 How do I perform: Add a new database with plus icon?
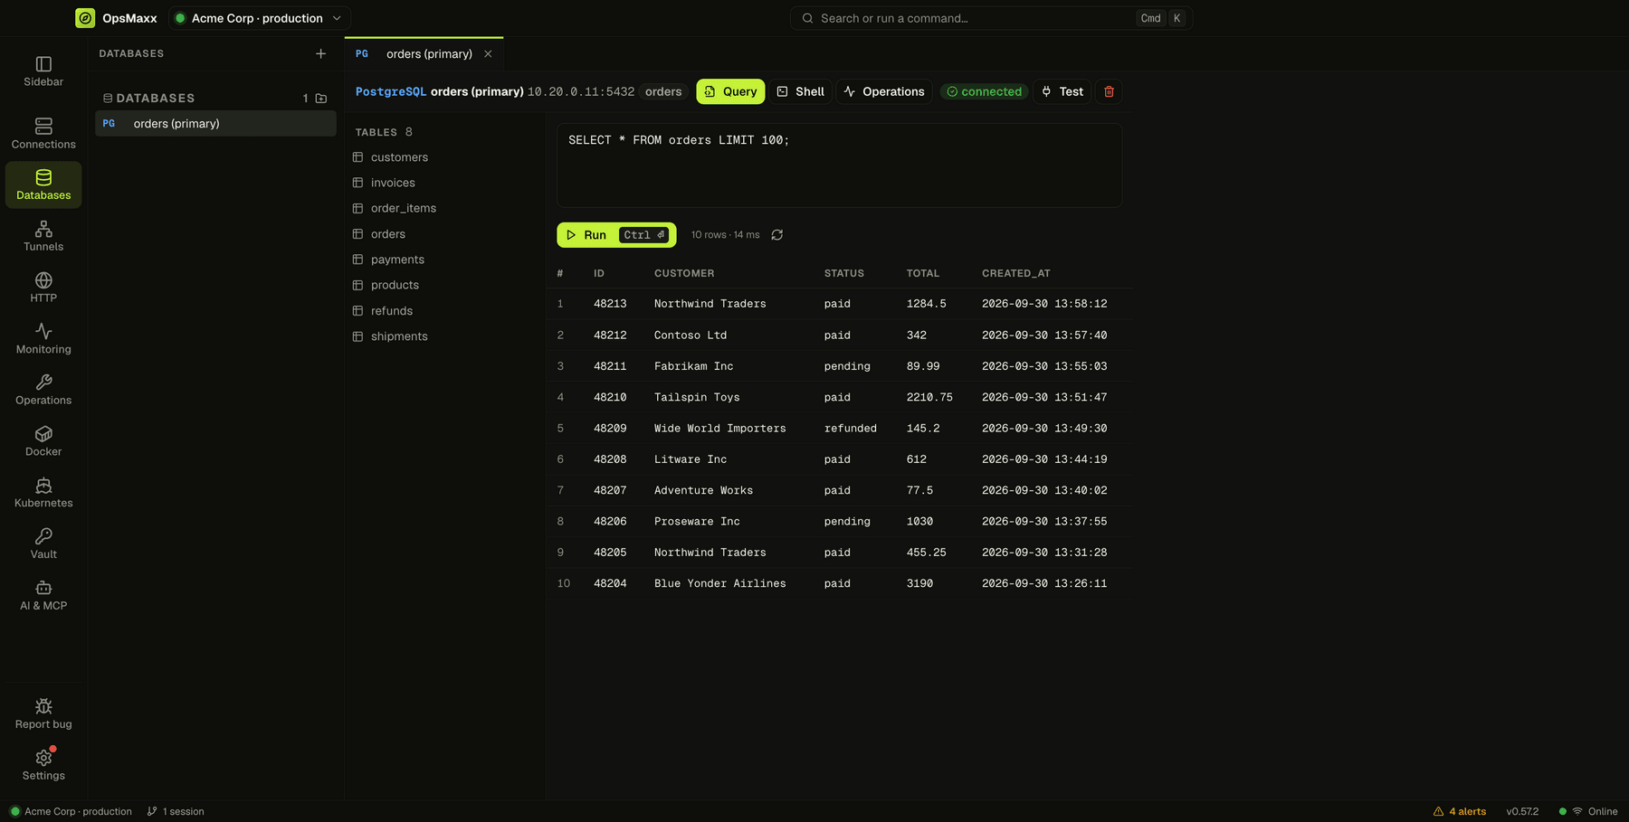(x=320, y=53)
